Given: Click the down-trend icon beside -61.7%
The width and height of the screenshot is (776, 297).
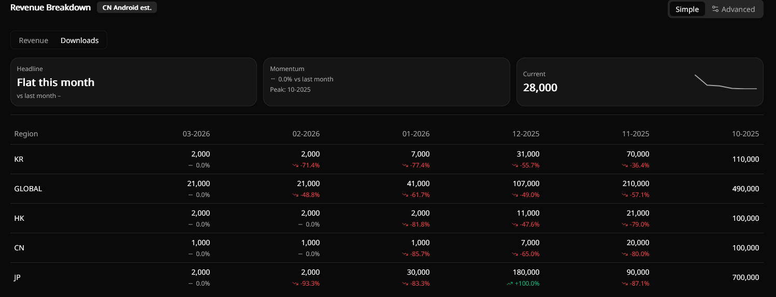Looking at the screenshot, I should [x=405, y=195].
